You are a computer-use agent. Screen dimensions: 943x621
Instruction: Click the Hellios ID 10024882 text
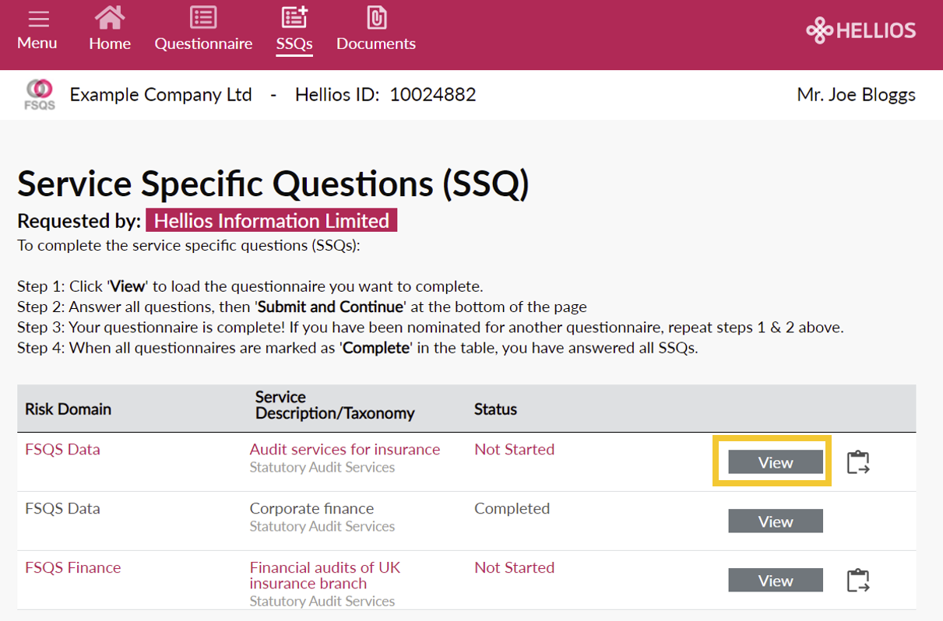click(385, 95)
